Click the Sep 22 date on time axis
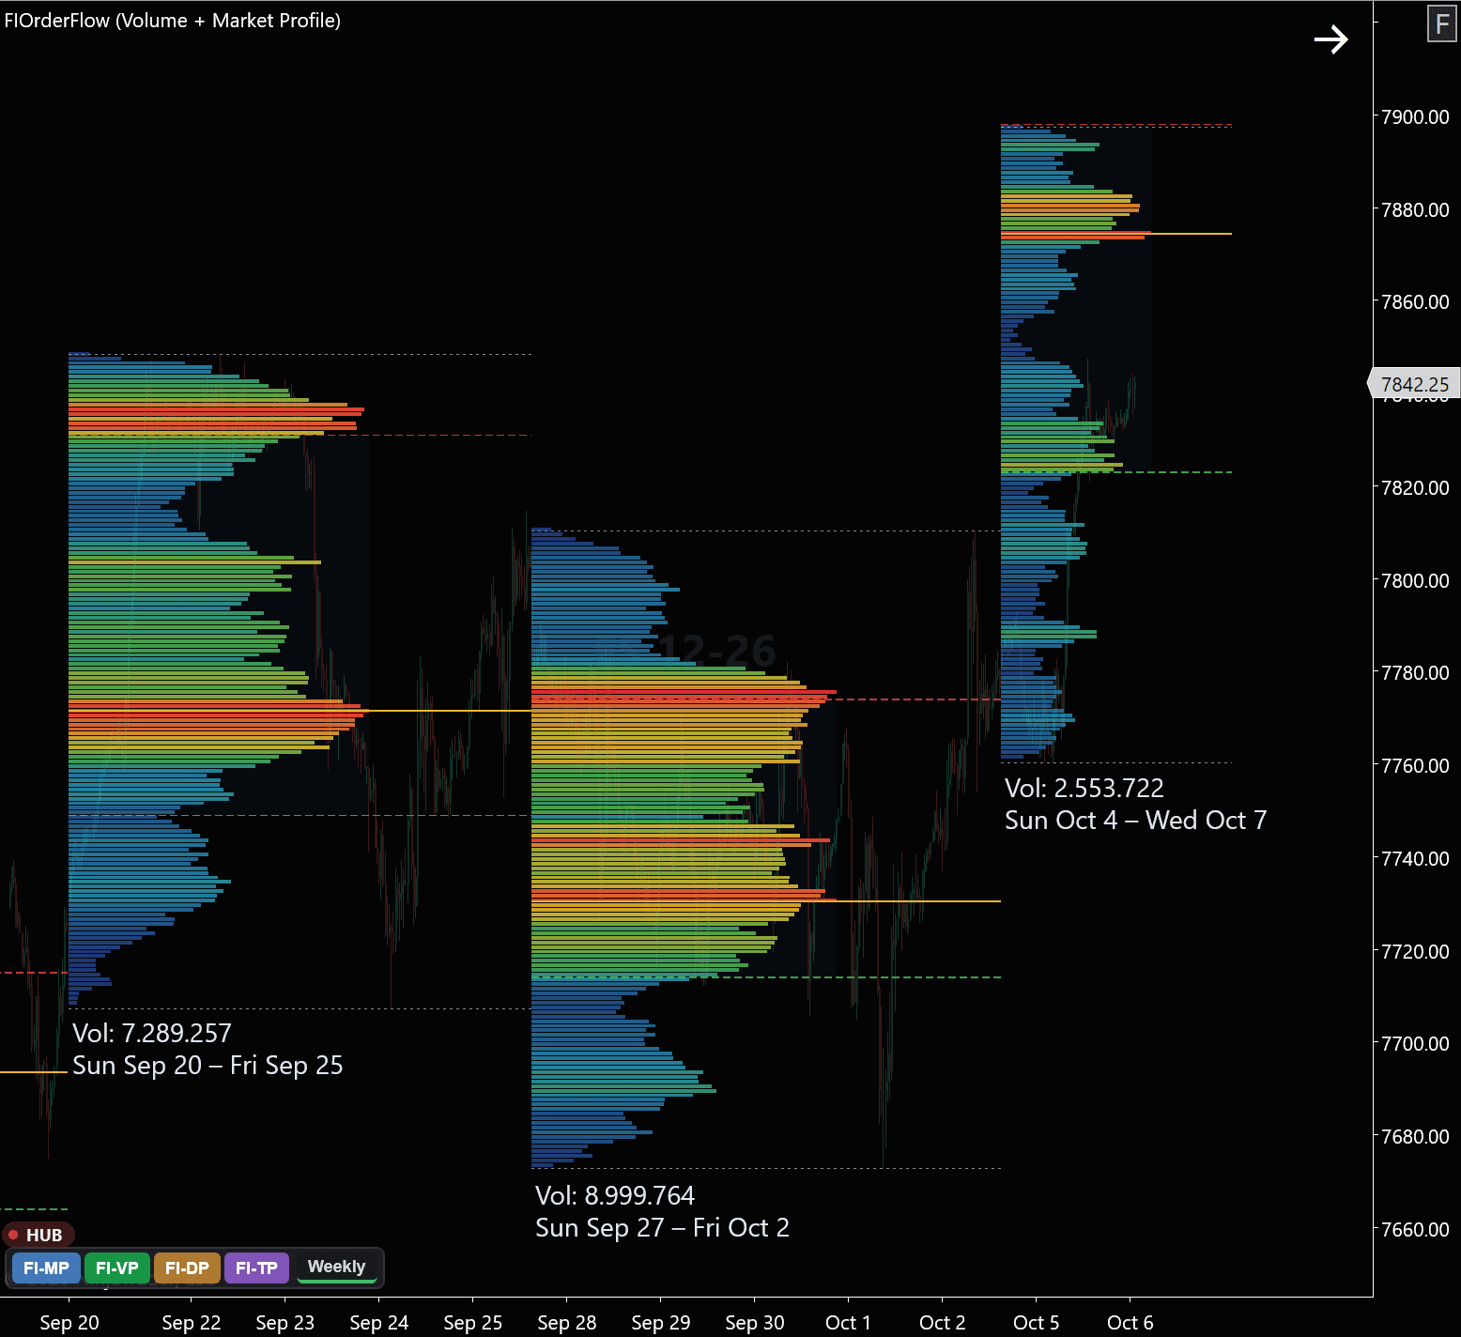Image resolution: width=1461 pixels, height=1337 pixels. [x=192, y=1322]
